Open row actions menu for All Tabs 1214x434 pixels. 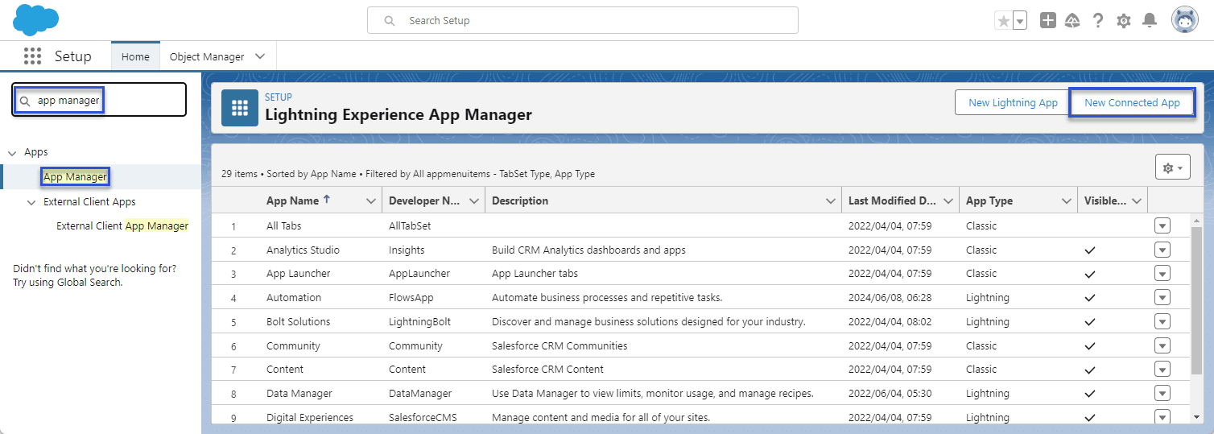tap(1162, 225)
